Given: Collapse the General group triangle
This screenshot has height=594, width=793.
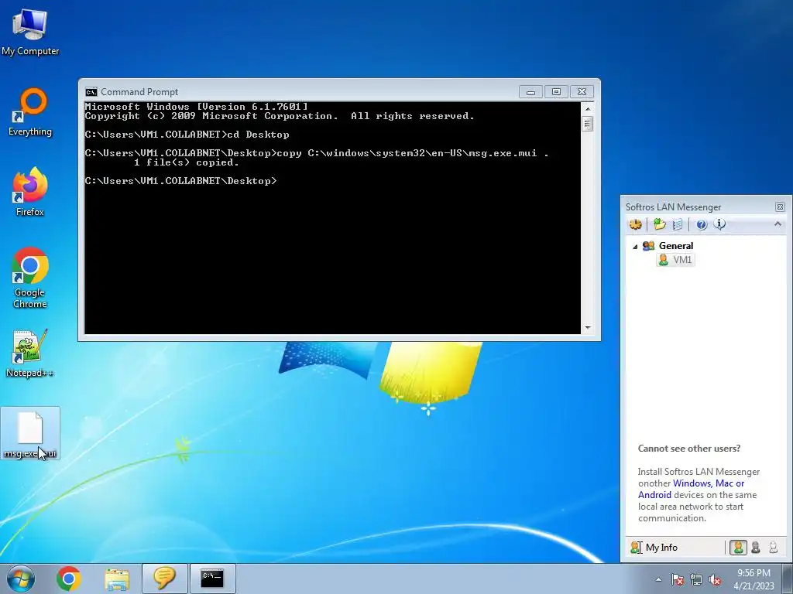Looking at the screenshot, I should point(635,247).
